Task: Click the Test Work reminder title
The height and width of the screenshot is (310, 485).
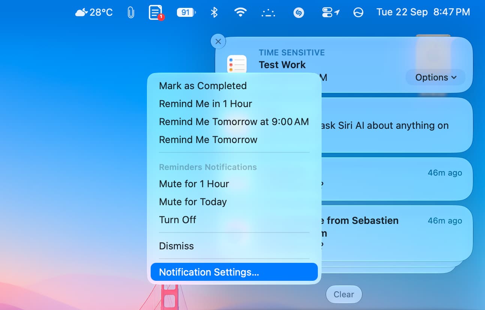Action: [x=282, y=65]
